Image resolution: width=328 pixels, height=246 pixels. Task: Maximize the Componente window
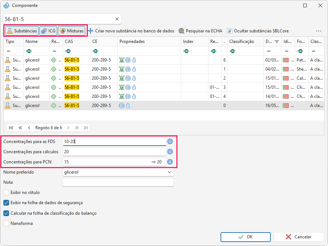click(305, 5)
